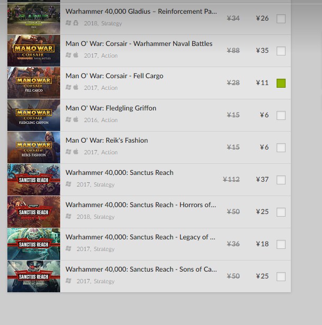The width and height of the screenshot is (322, 325).
Task: Click discounted price ¥11 for Fell Cargo
Action: coord(262,83)
